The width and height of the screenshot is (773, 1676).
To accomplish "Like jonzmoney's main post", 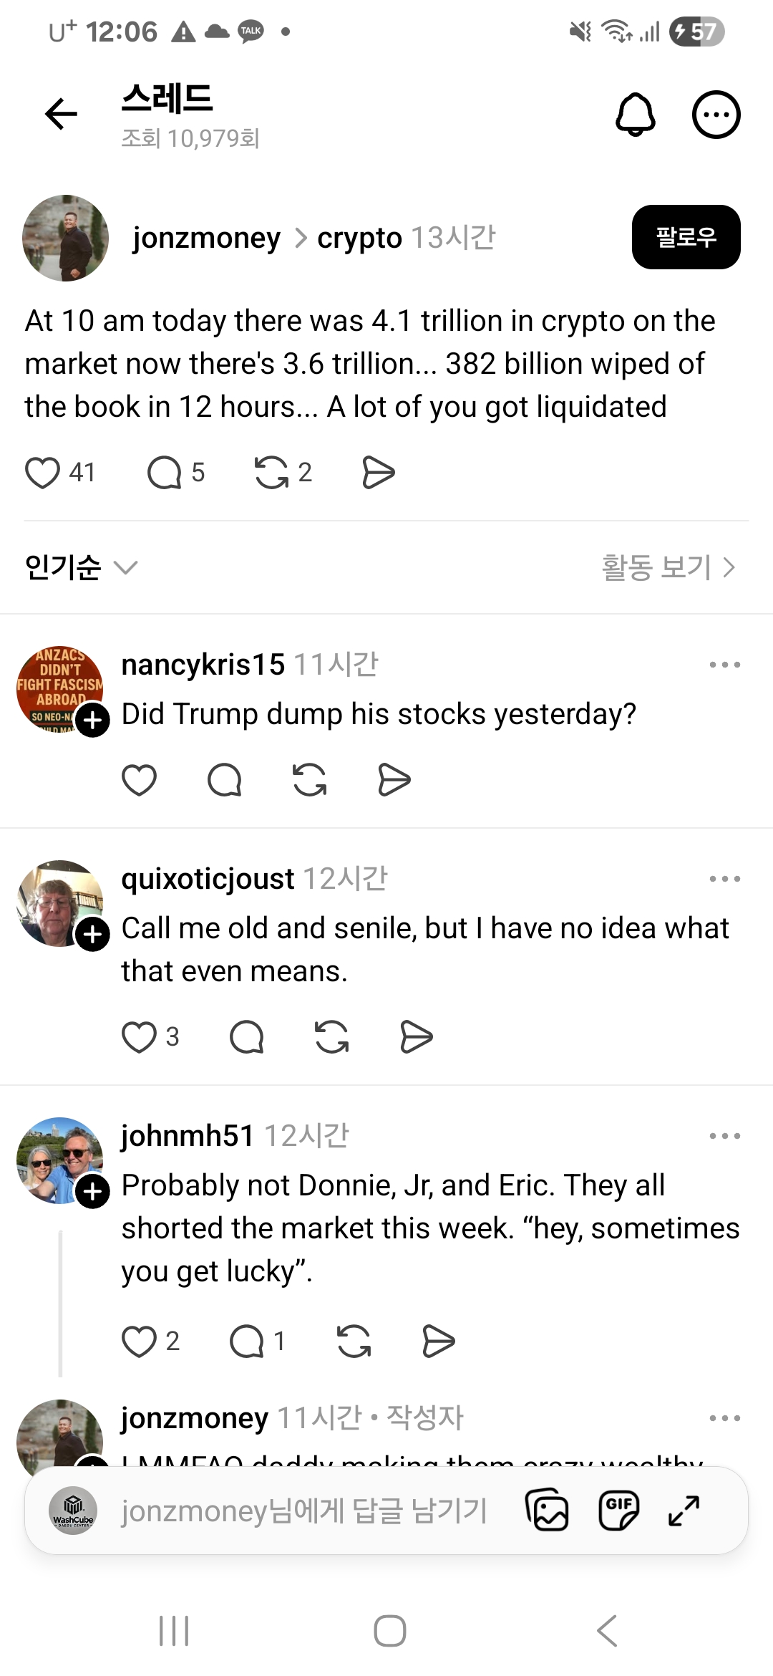I will (x=43, y=473).
